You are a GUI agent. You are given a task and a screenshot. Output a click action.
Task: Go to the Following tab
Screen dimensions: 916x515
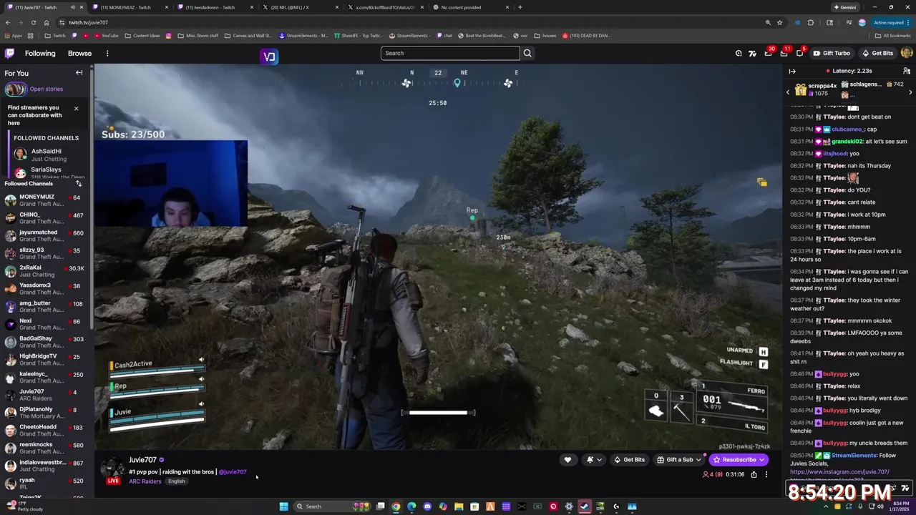click(40, 53)
